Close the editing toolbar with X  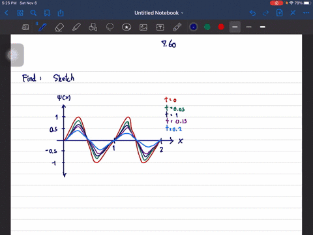coord(293,13)
